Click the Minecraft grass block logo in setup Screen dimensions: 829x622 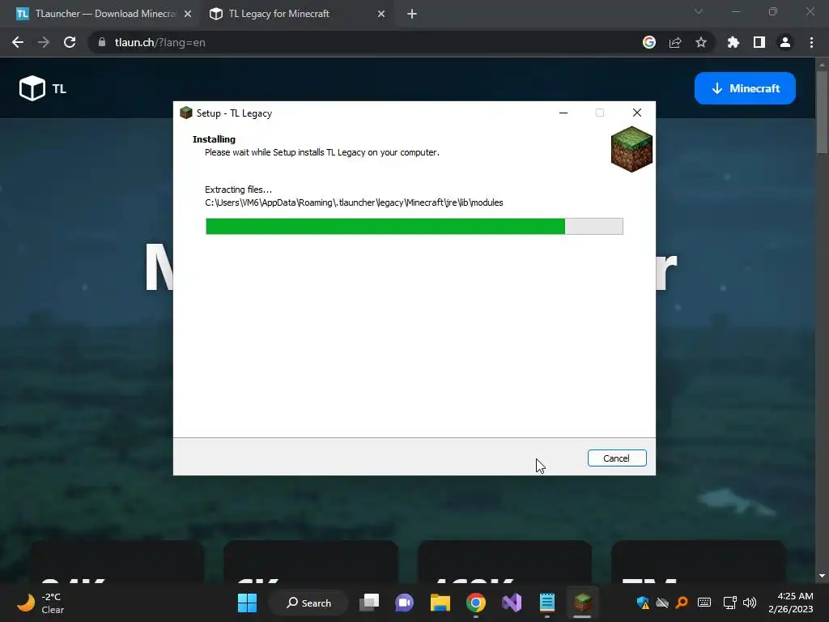click(x=631, y=149)
